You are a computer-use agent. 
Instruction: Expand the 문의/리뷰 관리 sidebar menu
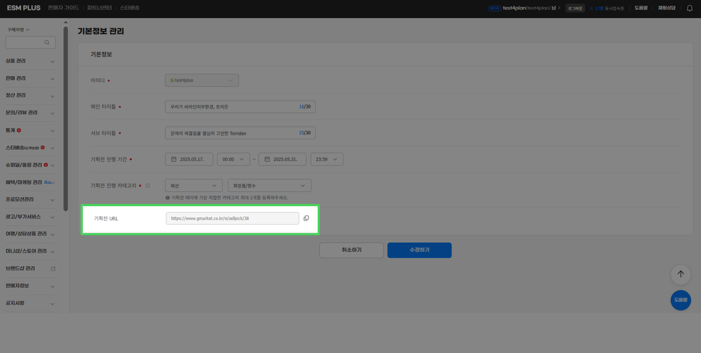coord(31,113)
